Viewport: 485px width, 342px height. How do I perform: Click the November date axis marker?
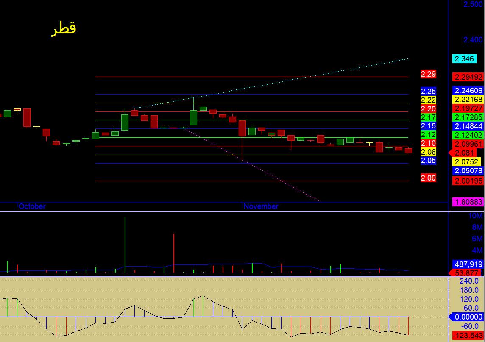pyautogui.click(x=261, y=206)
